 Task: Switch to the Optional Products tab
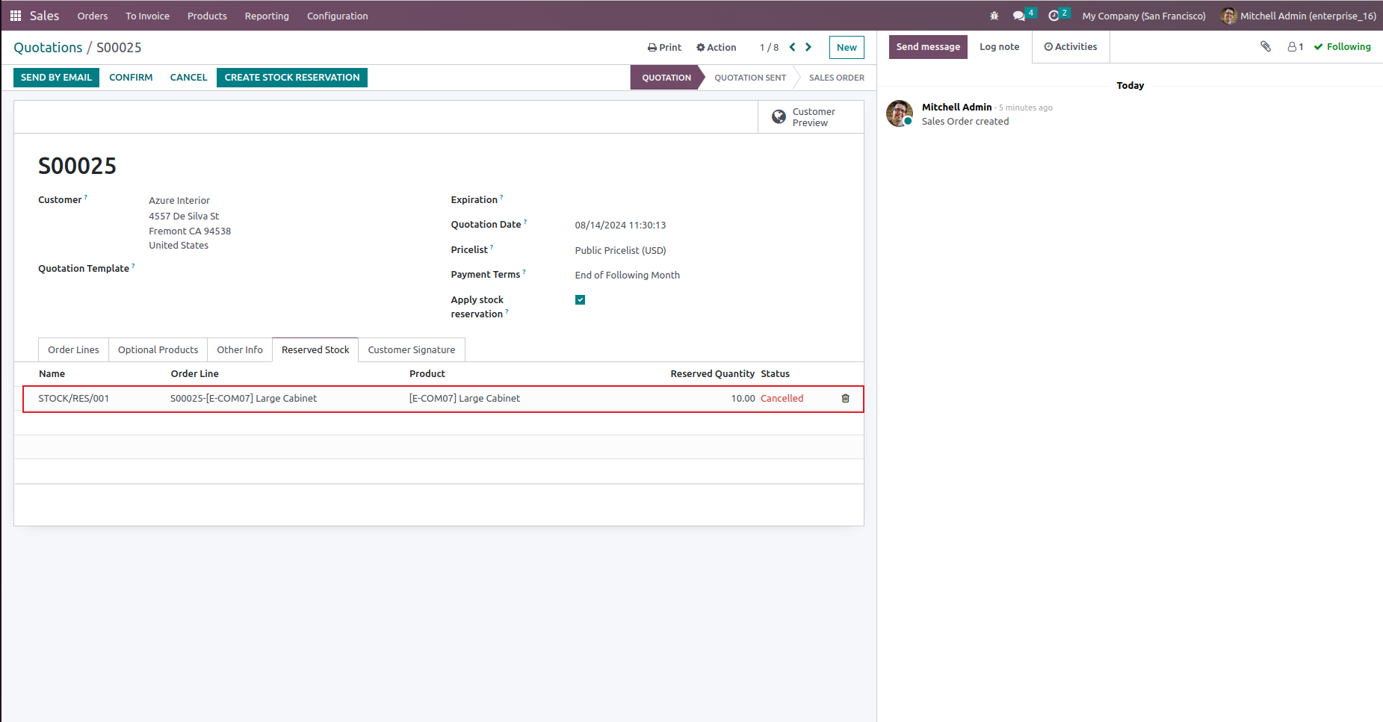coord(158,349)
